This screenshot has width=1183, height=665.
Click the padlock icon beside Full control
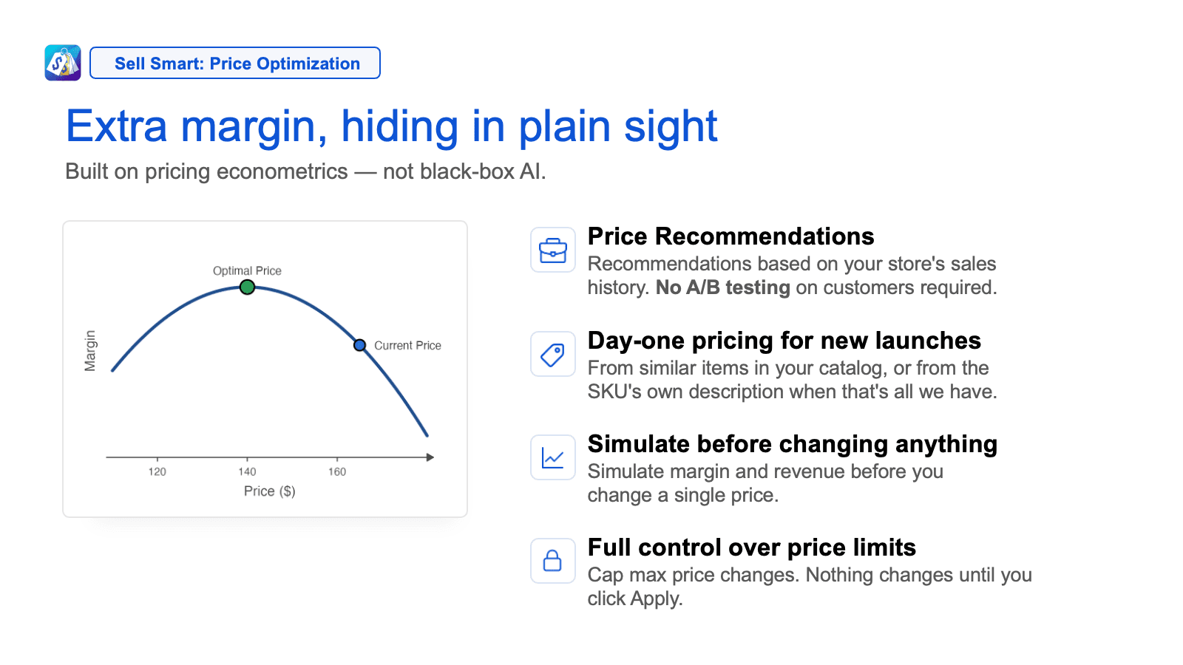(x=553, y=561)
